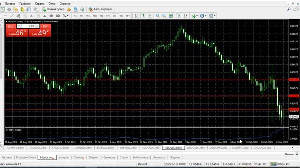This screenshot has width=300, height=168.
Task: Select the horizontal line drawing tool
Action: tap(5, 16)
